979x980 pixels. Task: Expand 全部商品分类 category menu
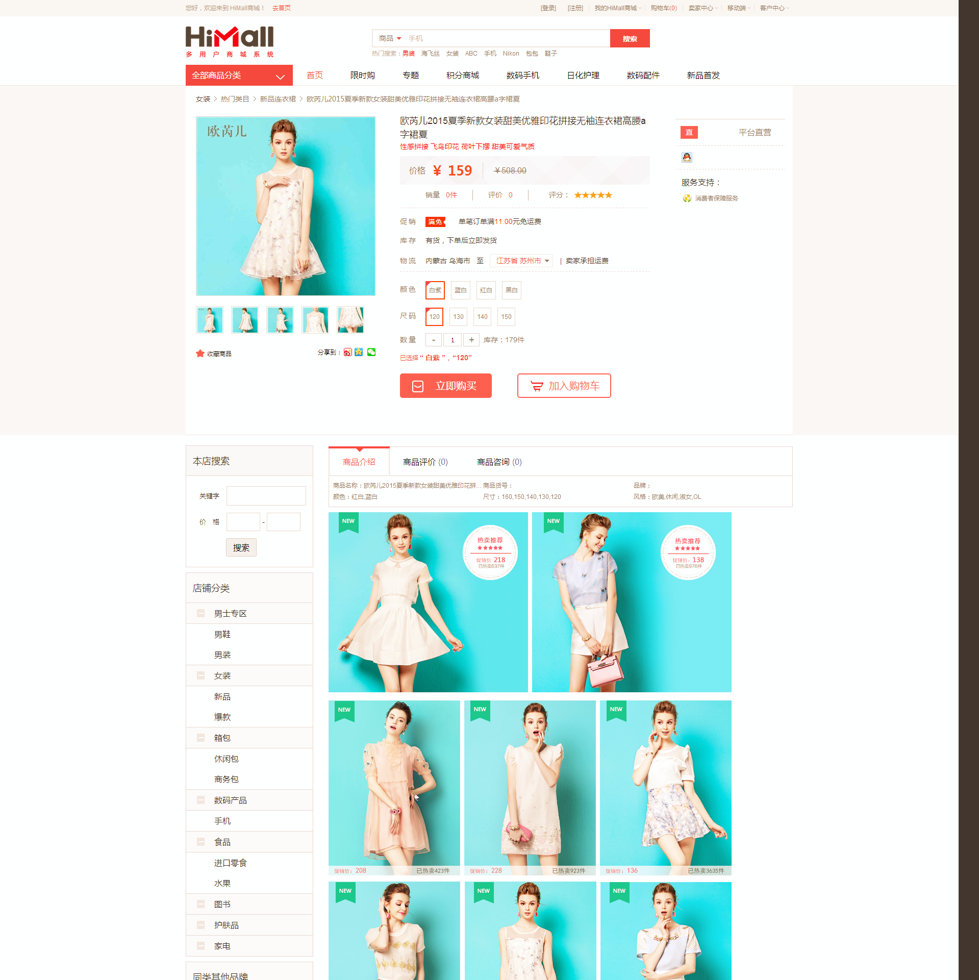click(239, 76)
